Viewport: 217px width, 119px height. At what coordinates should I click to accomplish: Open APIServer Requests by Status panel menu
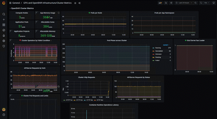(138, 77)
